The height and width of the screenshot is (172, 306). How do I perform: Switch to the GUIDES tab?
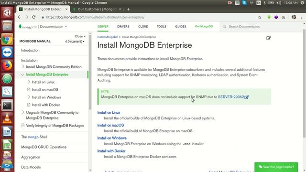181,27
